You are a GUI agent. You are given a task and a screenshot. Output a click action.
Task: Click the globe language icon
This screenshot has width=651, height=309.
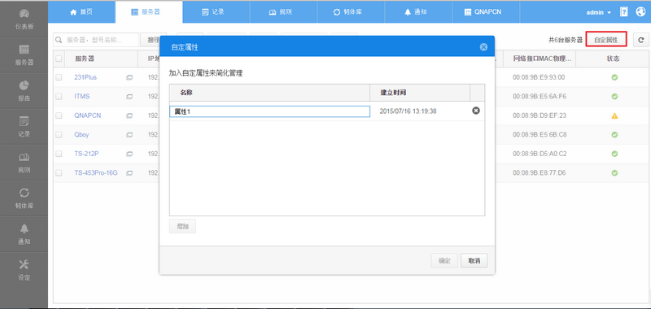(x=640, y=11)
